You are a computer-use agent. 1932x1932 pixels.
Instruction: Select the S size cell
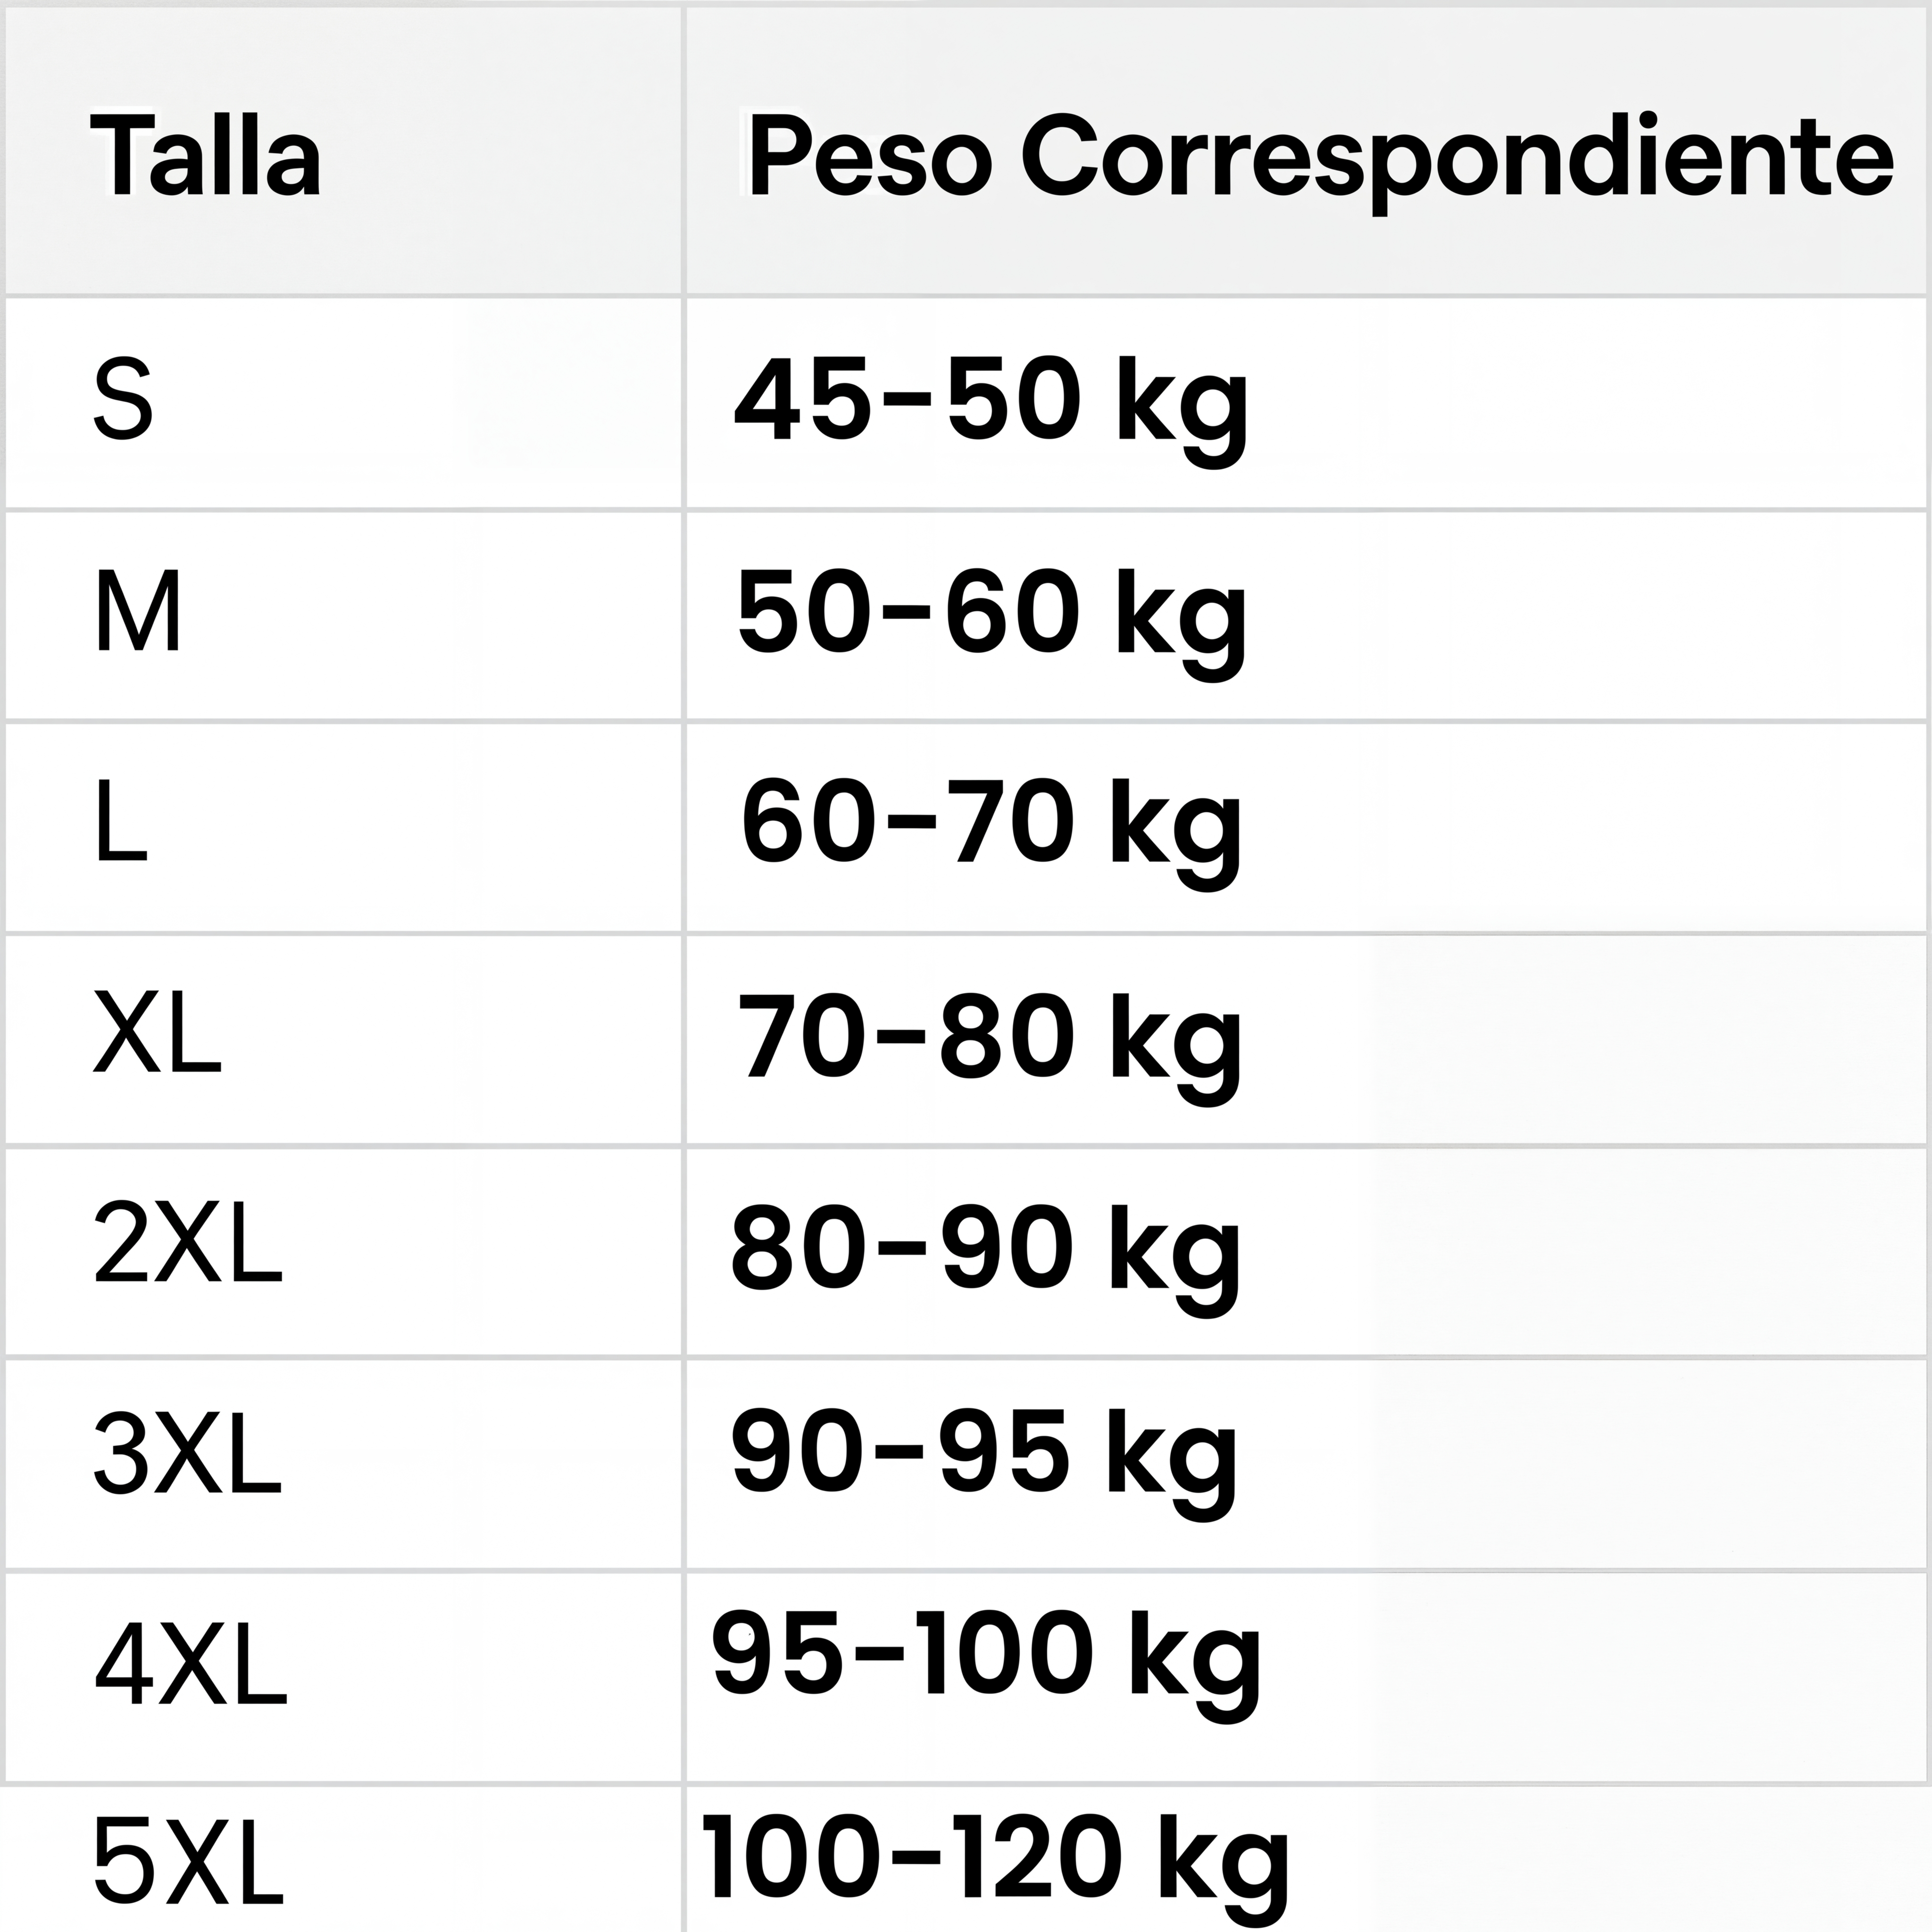click(x=123, y=400)
